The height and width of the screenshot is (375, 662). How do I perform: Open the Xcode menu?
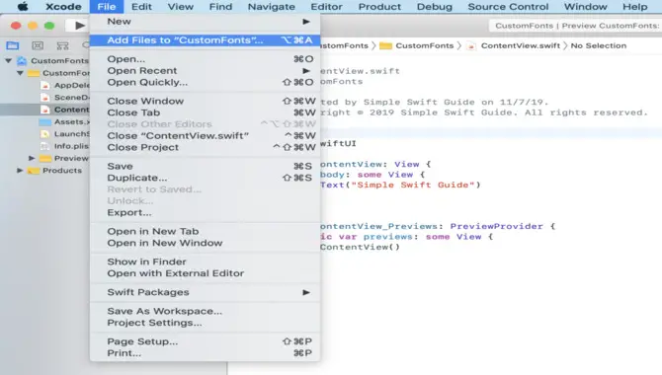(x=64, y=7)
